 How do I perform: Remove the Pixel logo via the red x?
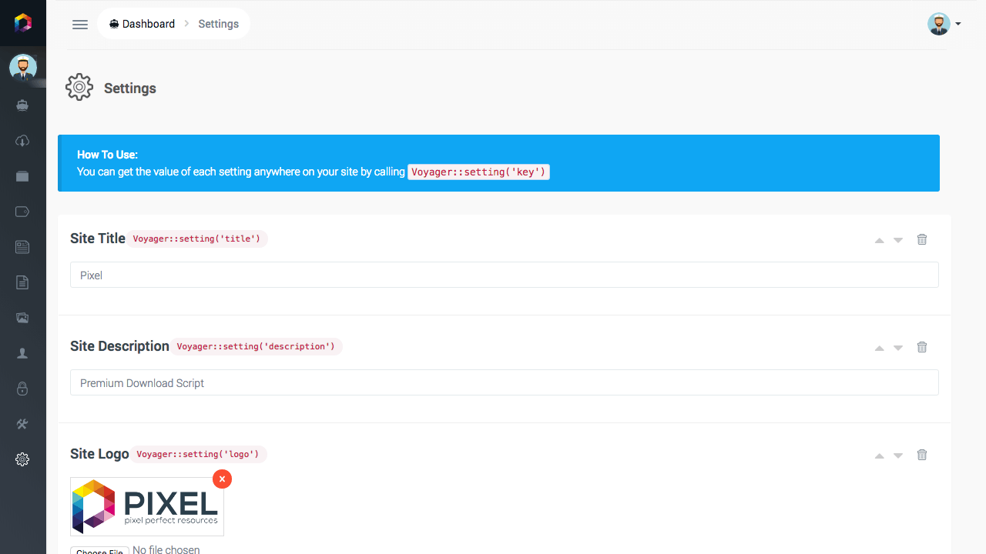222,479
